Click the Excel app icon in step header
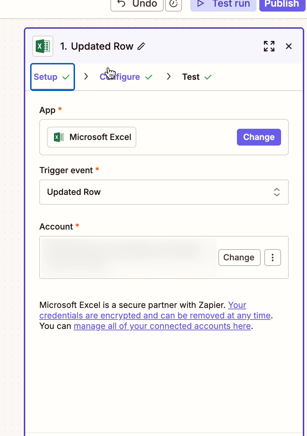 43,46
